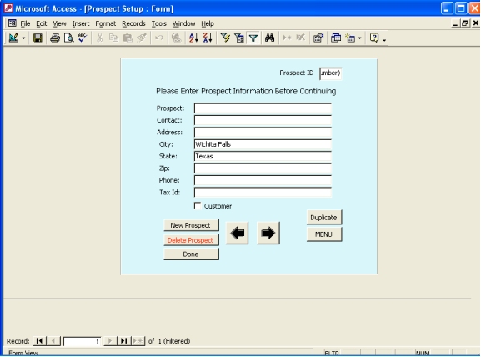Expand the New Object dropdown arrow
The width and height of the screenshot is (481, 357).
(360, 38)
